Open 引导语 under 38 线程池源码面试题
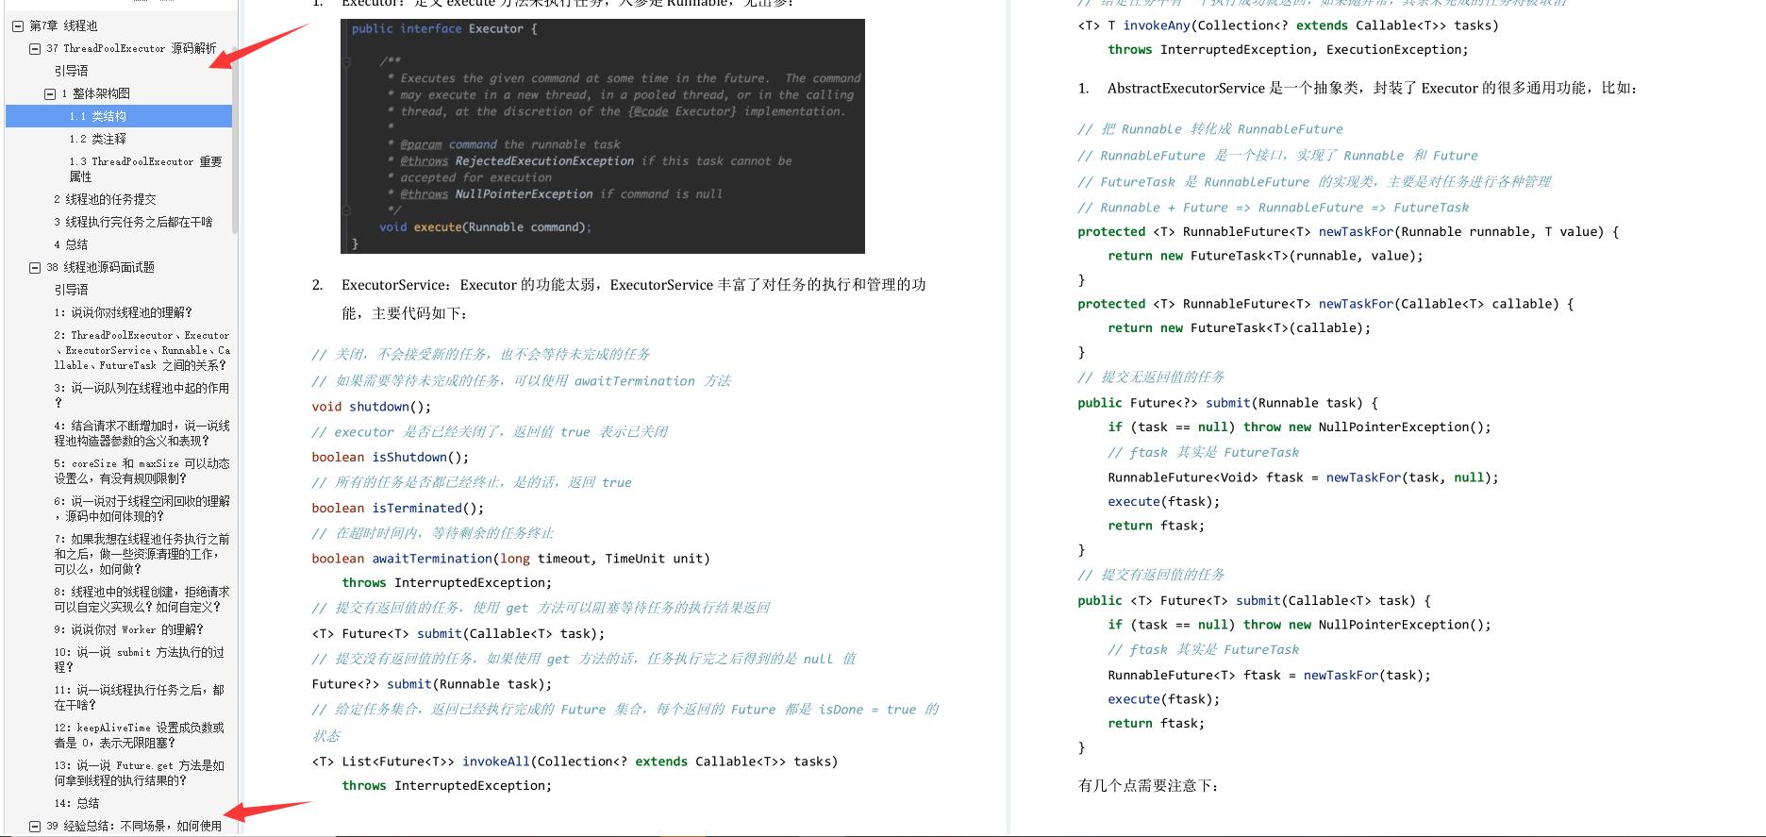 [71, 291]
